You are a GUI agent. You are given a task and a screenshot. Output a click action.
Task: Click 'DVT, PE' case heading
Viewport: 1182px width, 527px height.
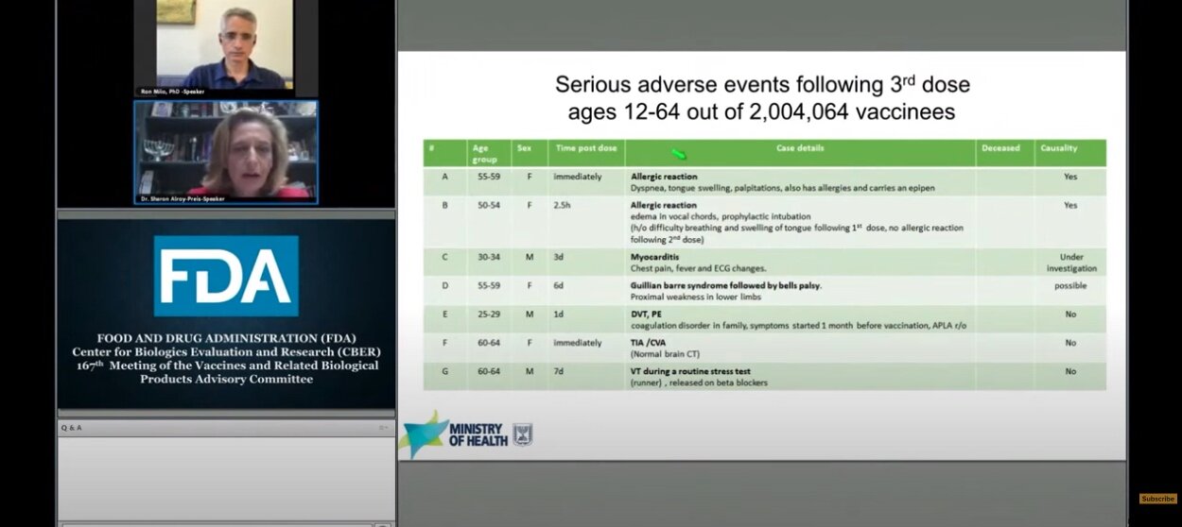(648, 314)
